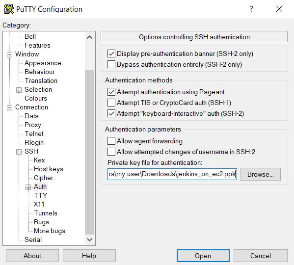Screen dimensions: 294x265
Task: Click the question mark help button
Action: [251, 9]
